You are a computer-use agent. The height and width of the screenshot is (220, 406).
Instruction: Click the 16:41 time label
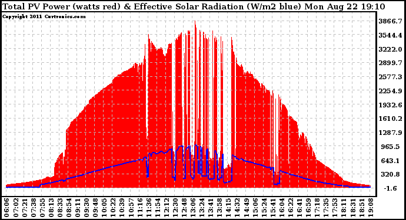pos(299,208)
